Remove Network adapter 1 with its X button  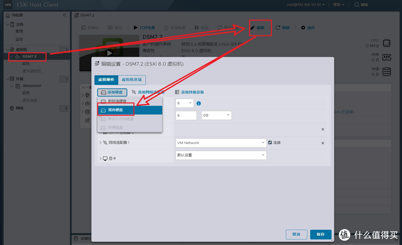pyautogui.click(x=323, y=143)
